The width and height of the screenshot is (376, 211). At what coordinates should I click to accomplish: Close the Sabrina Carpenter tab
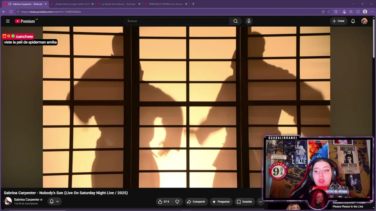tap(46, 4)
